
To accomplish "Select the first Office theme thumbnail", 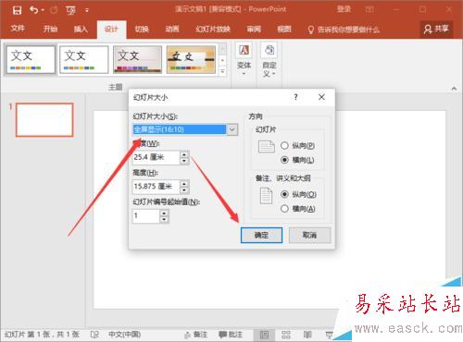I will coord(31,59).
